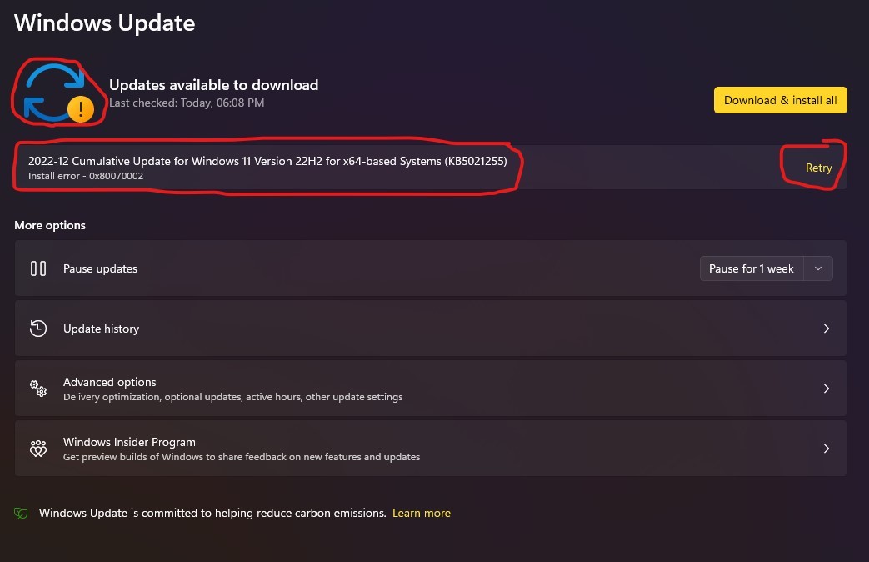Click the 2022-12 Cumulative Update title

coord(267,161)
